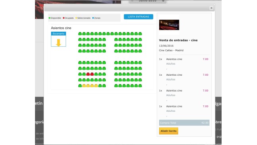This screenshot has width=257, height=145.
Task: Deselect the first yellow selected seat
Action: pyautogui.click(x=84, y=86)
